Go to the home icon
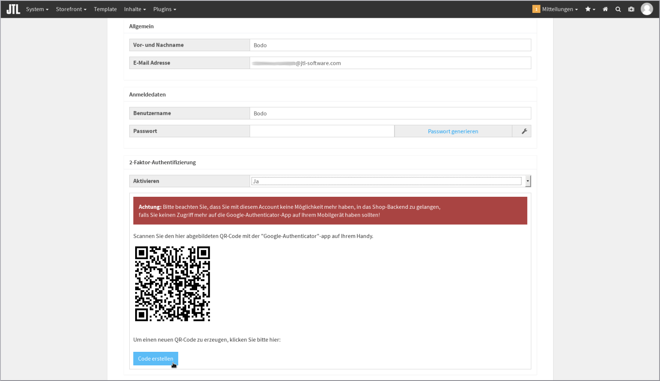The image size is (660, 381). pyautogui.click(x=605, y=9)
